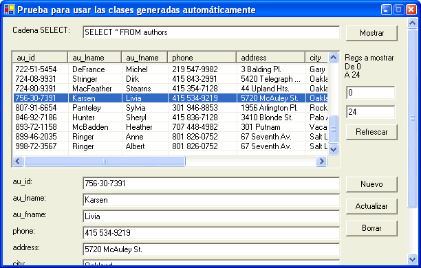Select the row for Panteley Sylvia
Viewport: 421px width, 268px height.
[x=170, y=108]
